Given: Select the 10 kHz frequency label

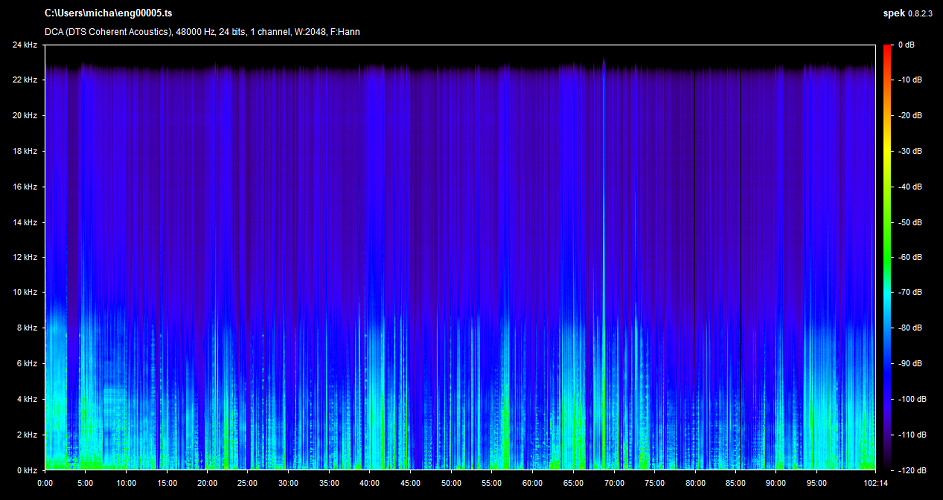Looking at the screenshot, I should (25, 292).
